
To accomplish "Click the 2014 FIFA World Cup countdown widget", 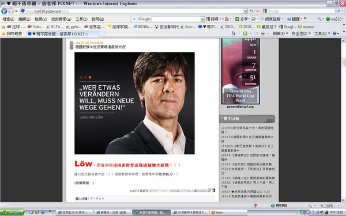I will [x=240, y=71].
